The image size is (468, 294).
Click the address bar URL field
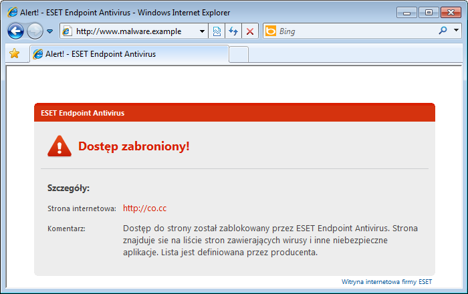134,31
